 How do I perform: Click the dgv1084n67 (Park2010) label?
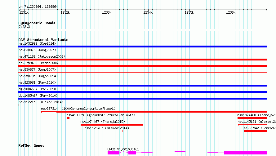pyautogui.click(x=38, y=89)
